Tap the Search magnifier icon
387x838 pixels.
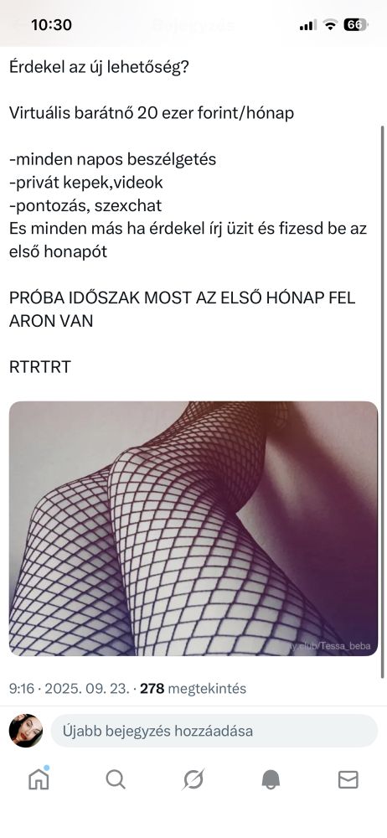(116, 779)
